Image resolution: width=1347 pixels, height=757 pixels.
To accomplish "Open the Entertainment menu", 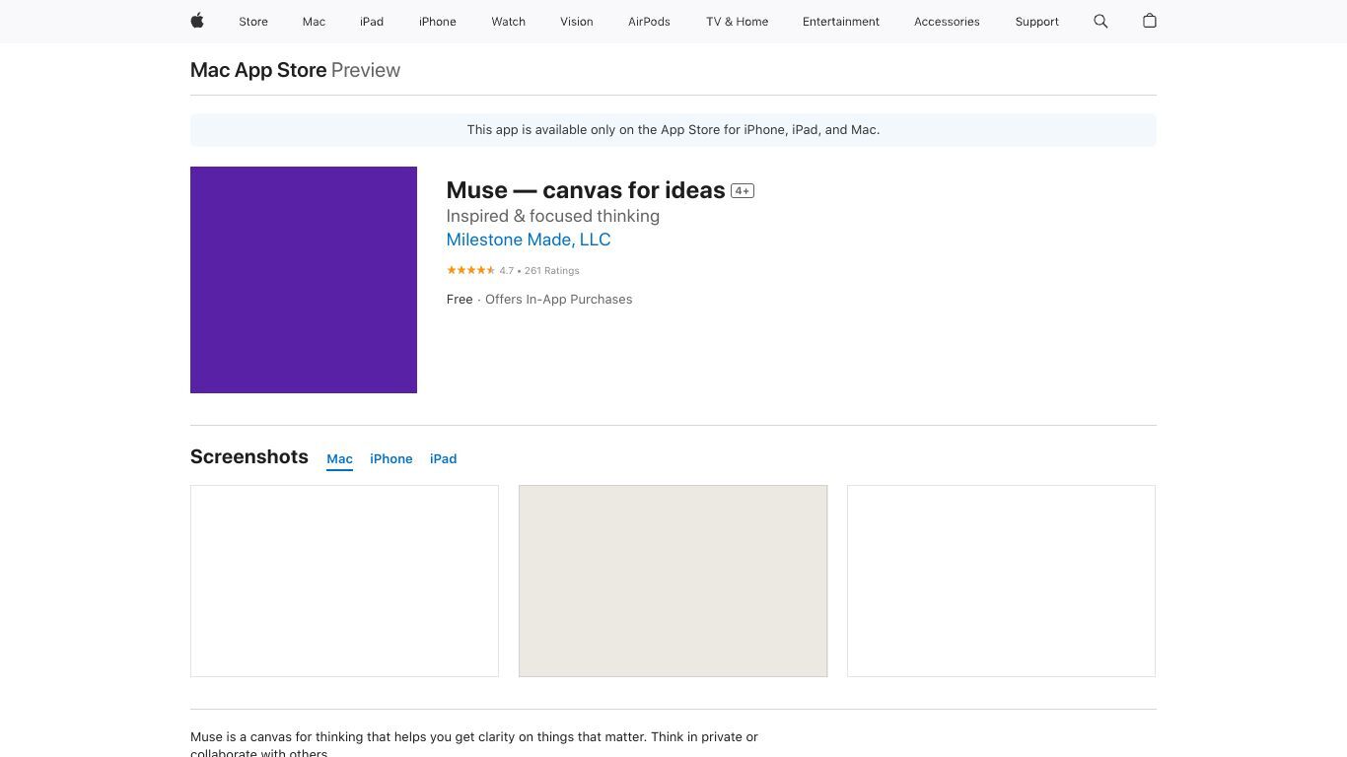I will 841,22.
